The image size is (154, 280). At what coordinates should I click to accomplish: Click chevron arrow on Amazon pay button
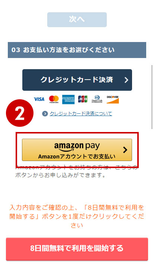[125, 150]
